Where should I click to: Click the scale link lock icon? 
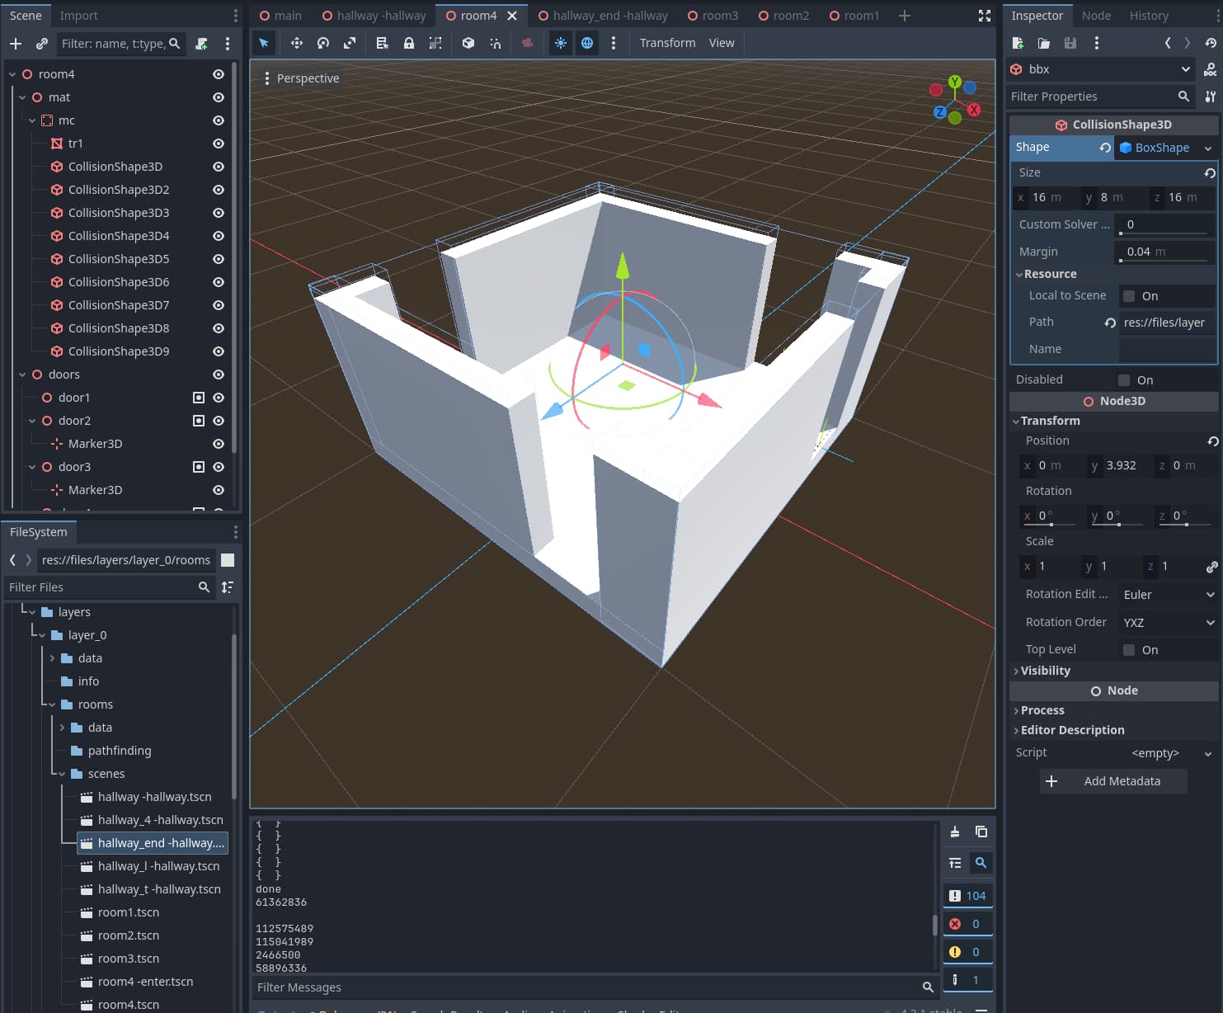1211,567
